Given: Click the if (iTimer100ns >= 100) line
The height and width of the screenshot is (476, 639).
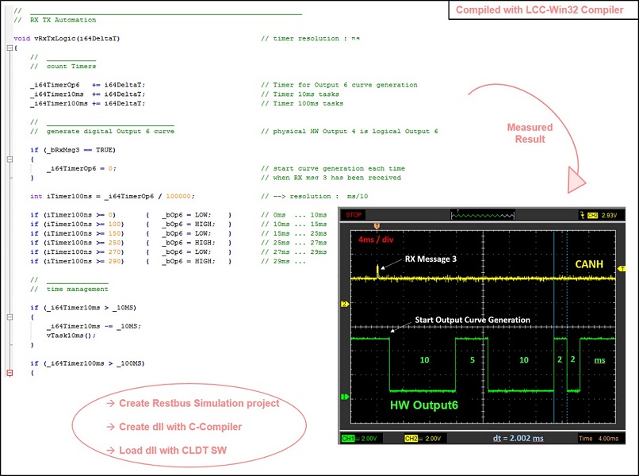Looking at the screenshot, I should 131,225.
